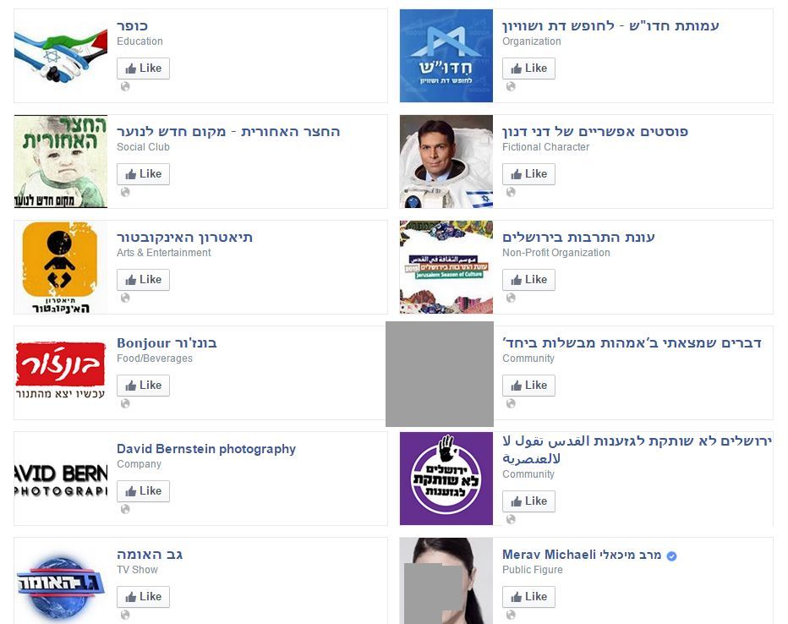Viewport: 788px width, 624px height.
Task: Open the Bonjour בונז'ור page title link
Action: (x=167, y=343)
